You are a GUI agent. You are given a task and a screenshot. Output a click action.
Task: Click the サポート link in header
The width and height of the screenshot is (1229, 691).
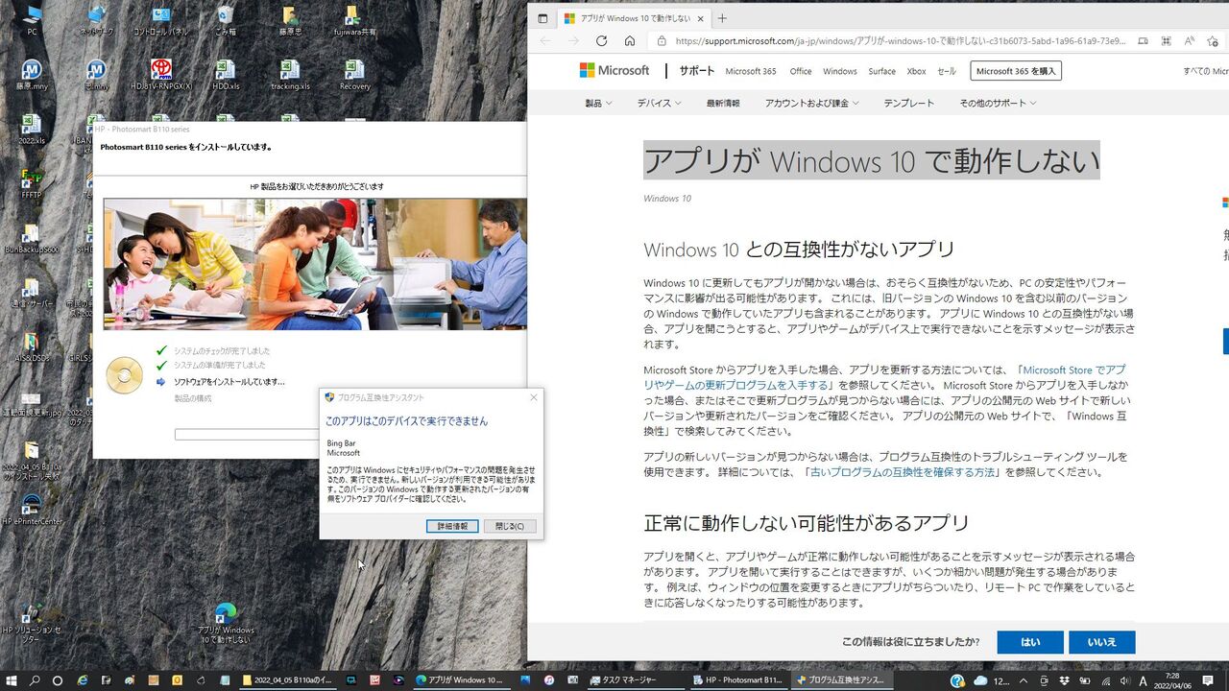tap(697, 71)
